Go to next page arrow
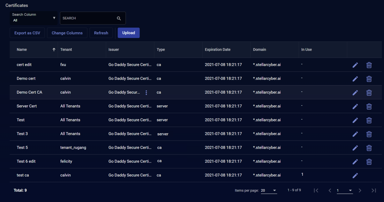The height and width of the screenshot is (202, 384). 360,190
